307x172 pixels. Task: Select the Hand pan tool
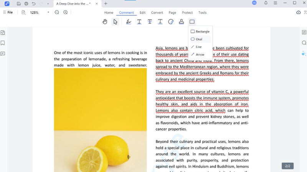105,22
